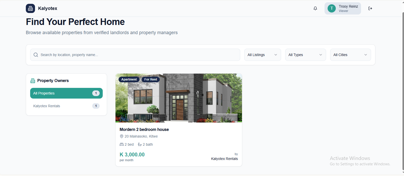Open the house listing photo
Screen dimensions: 404x176
coord(179,98)
